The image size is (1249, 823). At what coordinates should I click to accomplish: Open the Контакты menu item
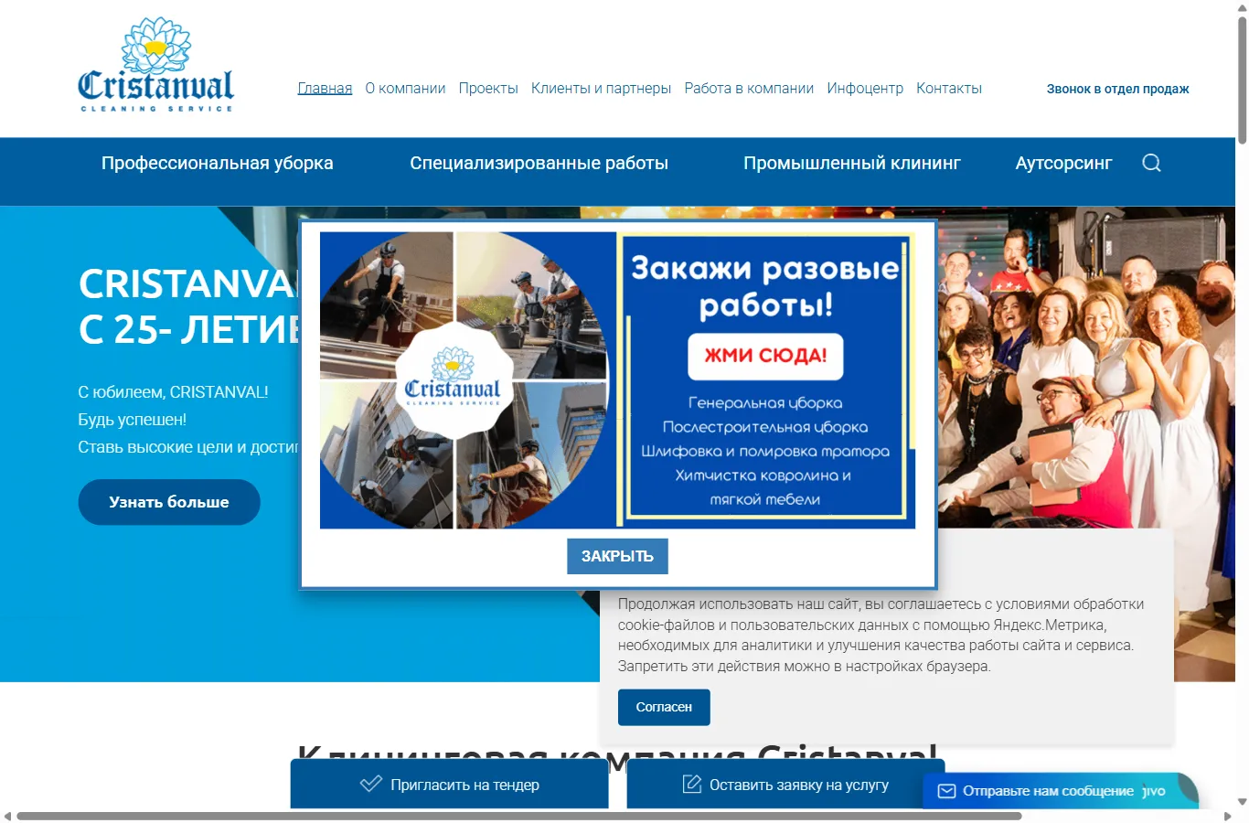pyautogui.click(x=949, y=89)
